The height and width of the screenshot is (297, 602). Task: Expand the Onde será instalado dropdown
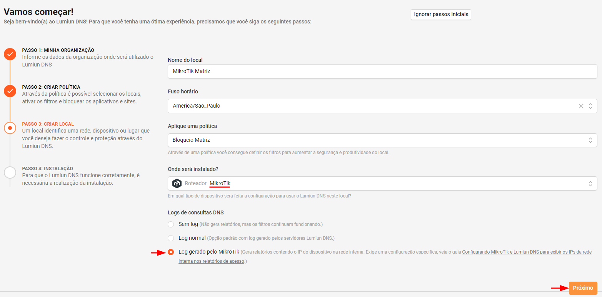click(382, 184)
